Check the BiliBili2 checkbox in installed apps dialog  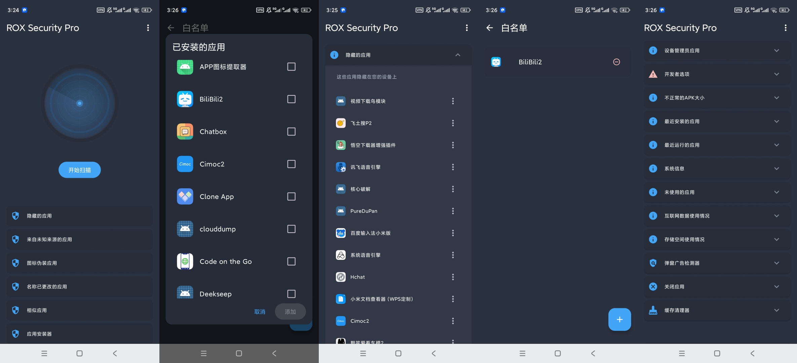[x=291, y=99]
